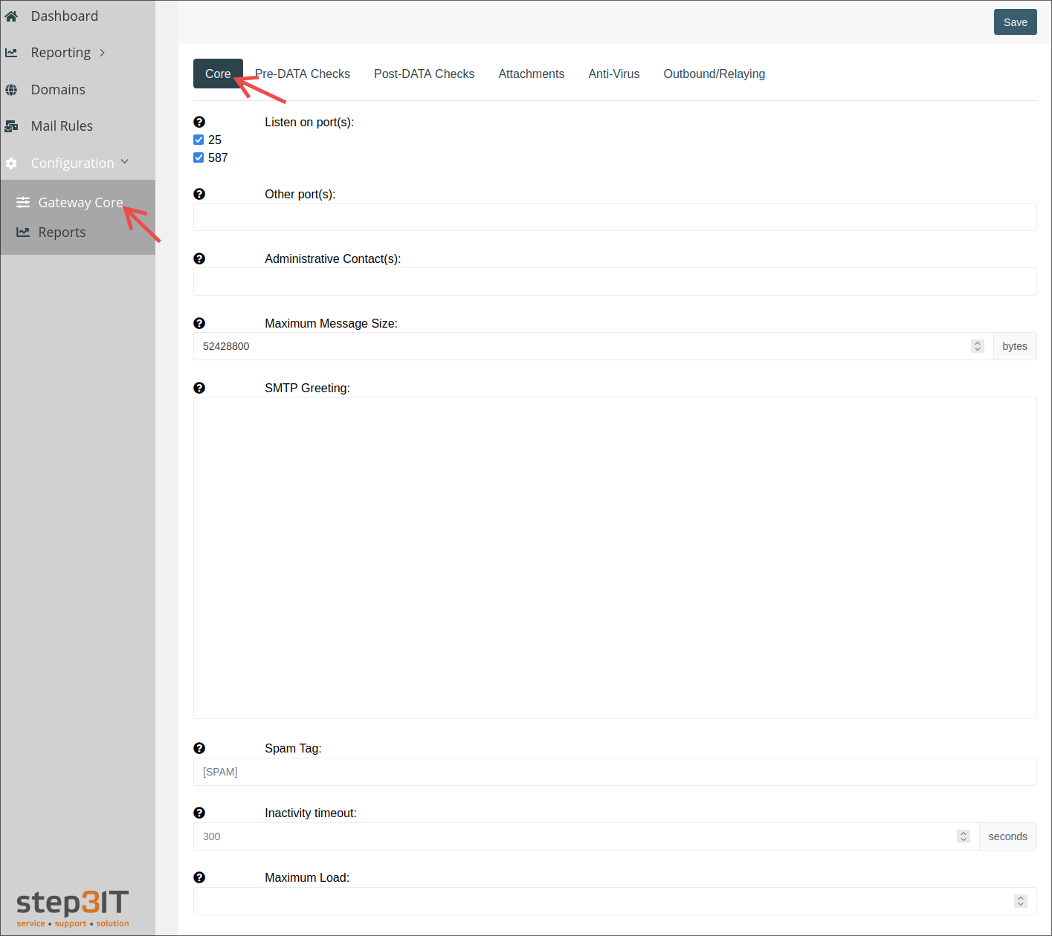Click the step3IT logo

click(71, 908)
